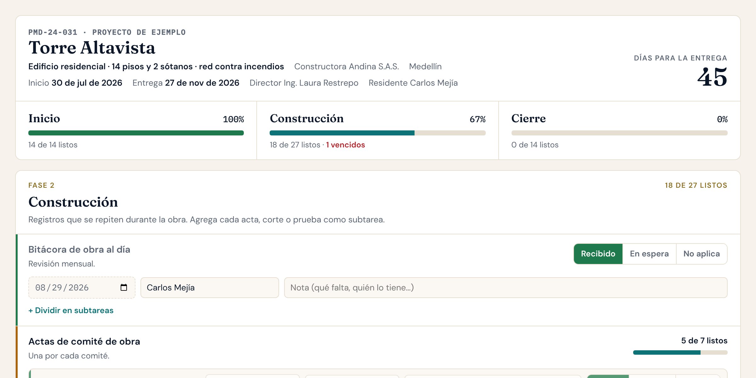Screen dimensions: 756x378
Task: Click the Actas de comité progress bar
Action: [680, 352]
